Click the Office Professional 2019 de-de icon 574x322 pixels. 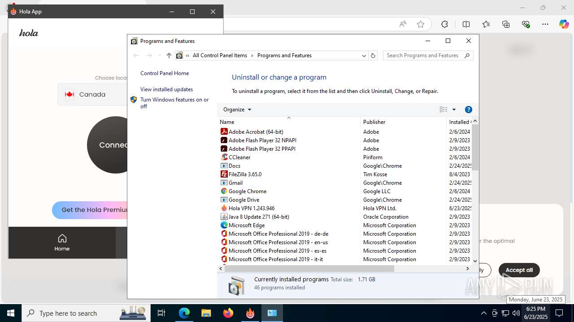[x=224, y=233]
